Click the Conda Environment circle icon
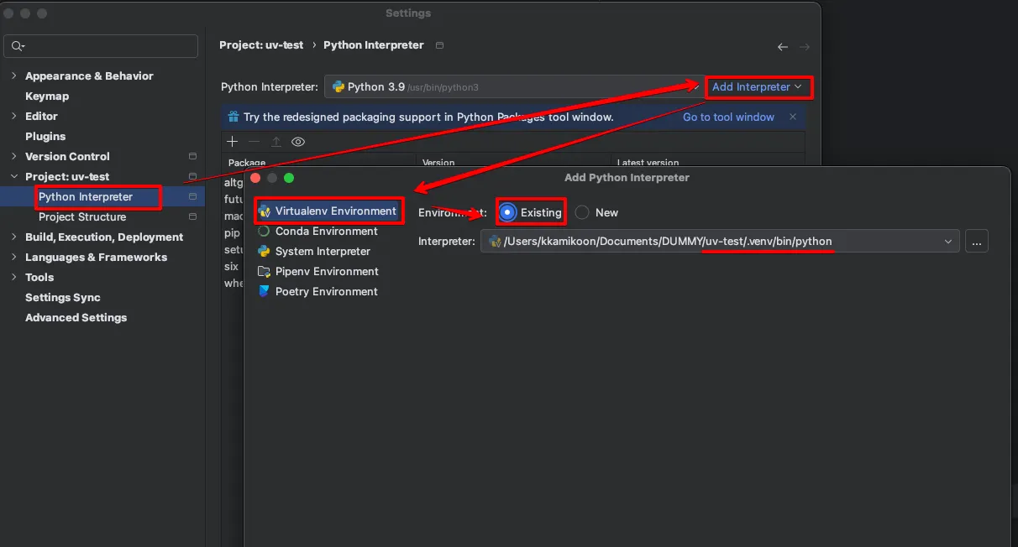 (x=265, y=231)
